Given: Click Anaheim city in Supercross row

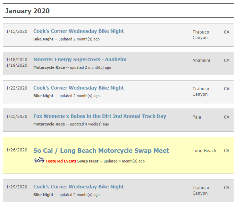Looking at the screenshot, I should coord(201,60).
